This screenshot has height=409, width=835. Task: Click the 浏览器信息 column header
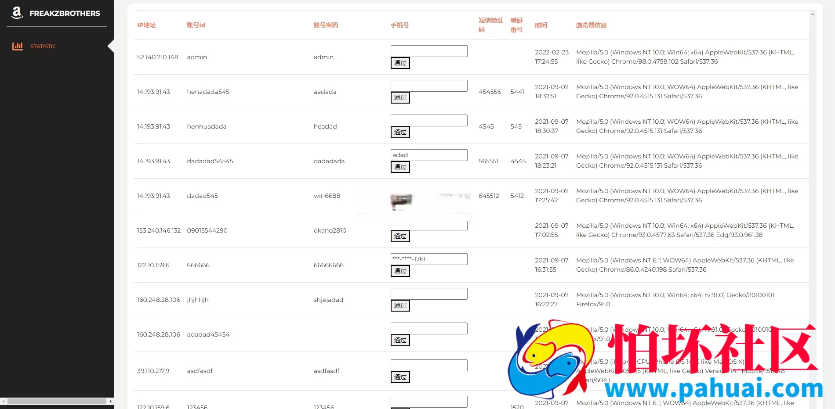[x=591, y=25]
